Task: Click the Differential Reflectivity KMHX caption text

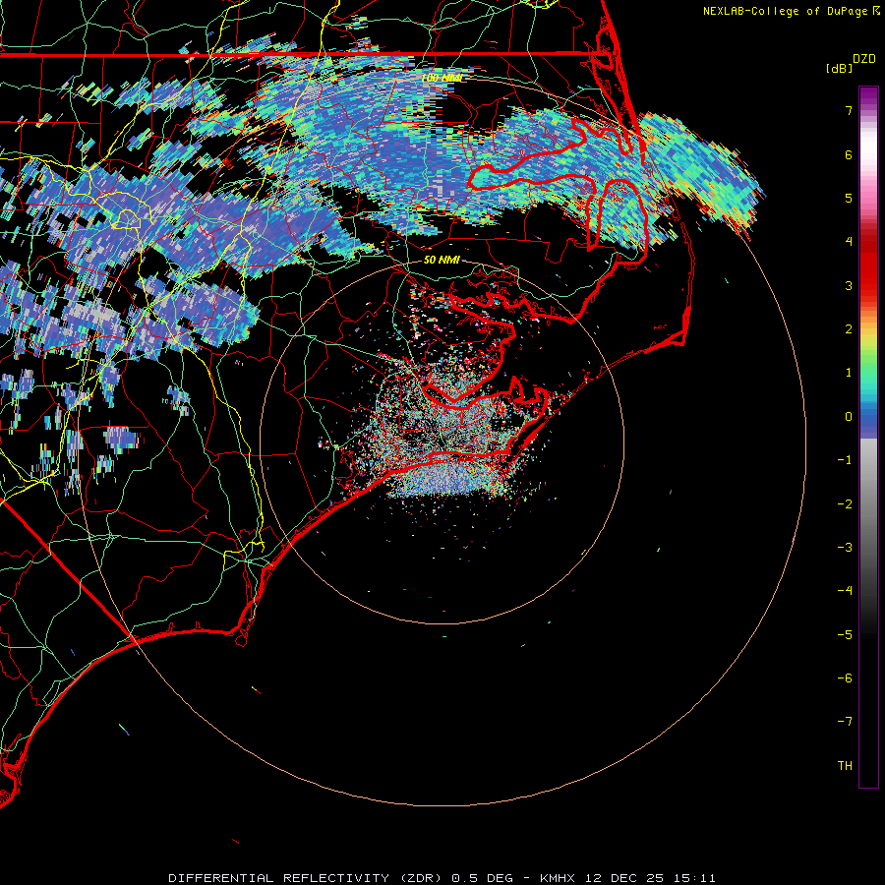Action: [x=442, y=878]
